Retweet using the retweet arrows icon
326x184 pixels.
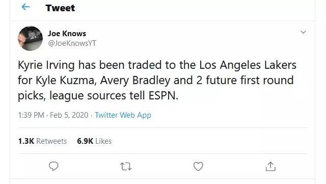coord(126,167)
